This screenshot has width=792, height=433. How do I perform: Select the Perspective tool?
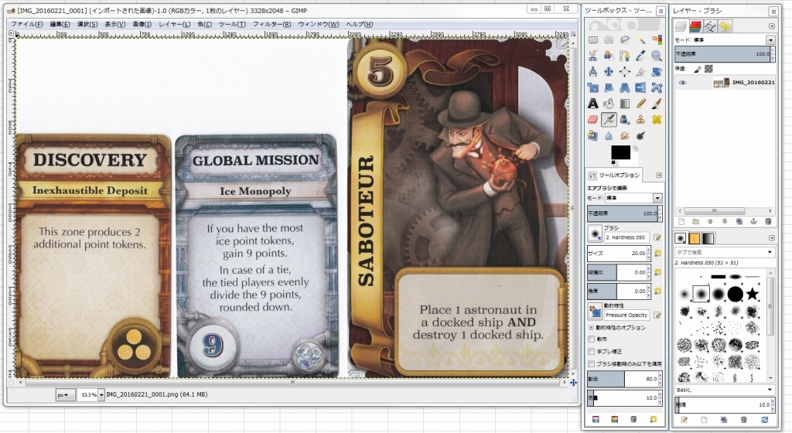pyautogui.click(x=625, y=88)
